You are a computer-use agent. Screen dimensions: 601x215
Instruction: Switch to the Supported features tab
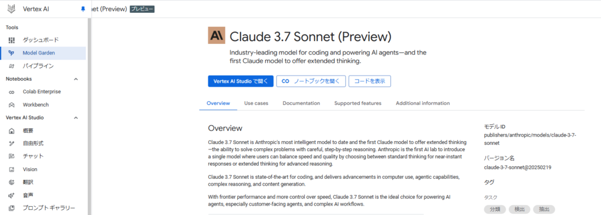coord(357,103)
